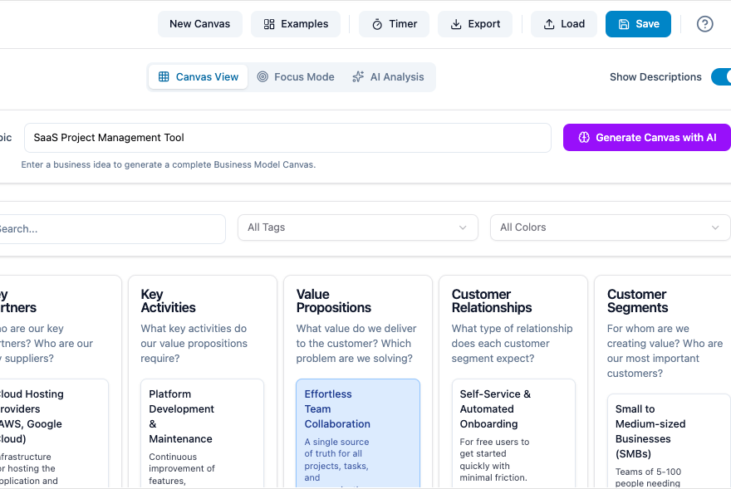Toggle the Show Descriptions switch
The height and width of the screenshot is (489, 731).
click(x=722, y=76)
